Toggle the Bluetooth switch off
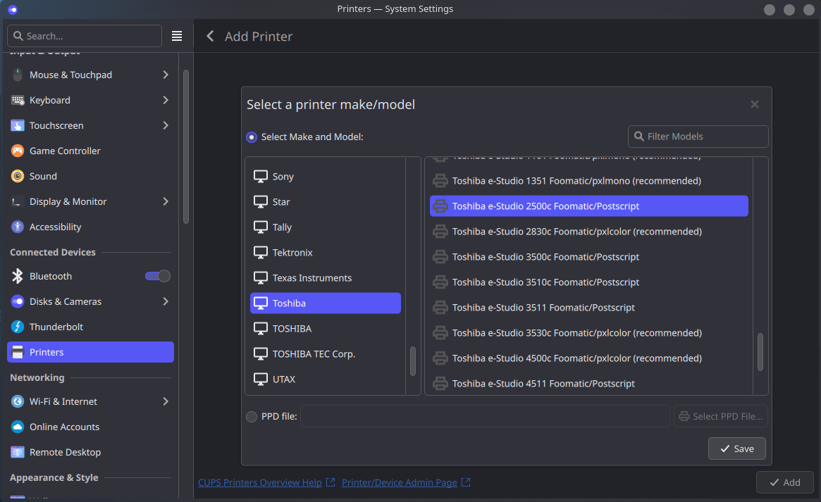The width and height of the screenshot is (821, 502). [157, 276]
